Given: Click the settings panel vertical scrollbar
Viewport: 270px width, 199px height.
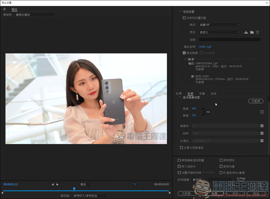Looking at the screenshot, I should click(269, 128).
